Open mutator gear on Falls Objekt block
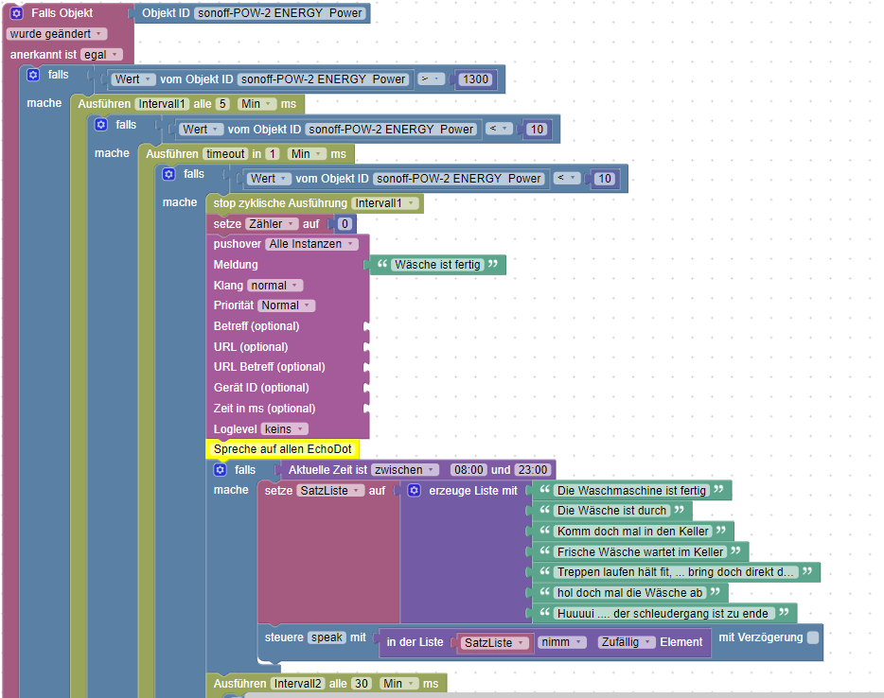This screenshot has height=698, width=884. [17, 13]
